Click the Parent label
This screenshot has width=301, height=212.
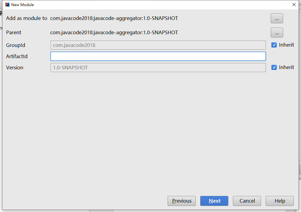pyautogui.click(x=14, y=32)
